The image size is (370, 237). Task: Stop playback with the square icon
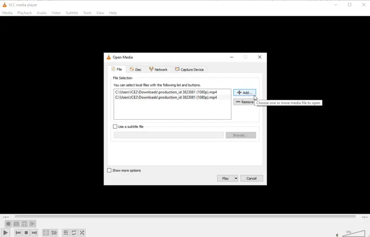(26, 232)
